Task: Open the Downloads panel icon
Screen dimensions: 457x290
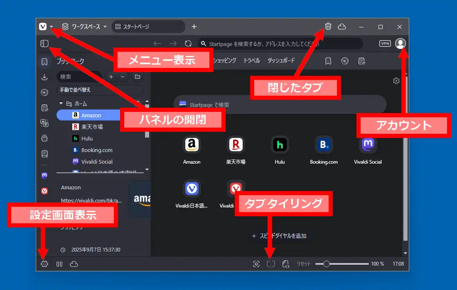Action: coord(44,77)
